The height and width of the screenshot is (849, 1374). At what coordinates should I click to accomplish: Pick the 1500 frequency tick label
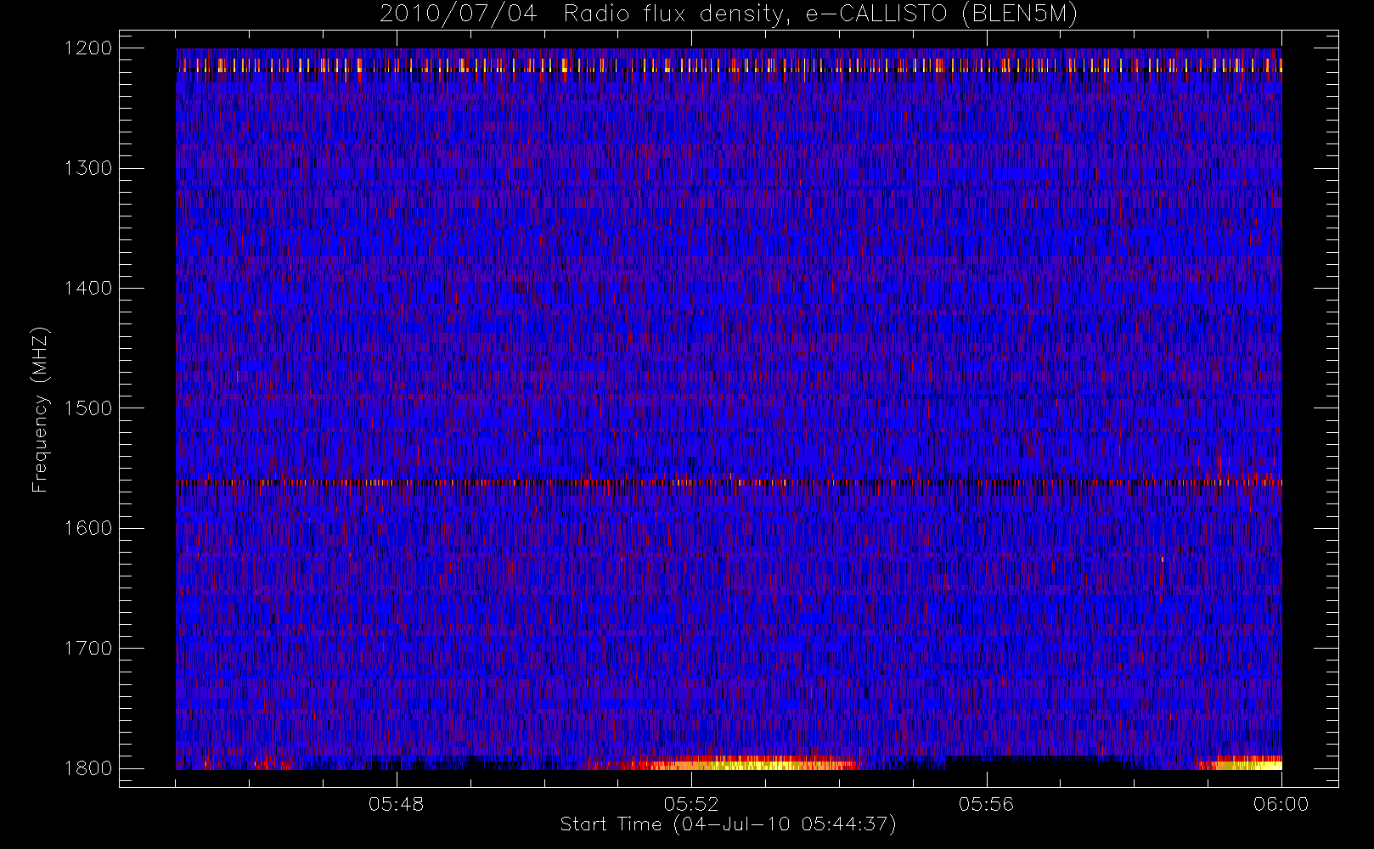point(88,408)
